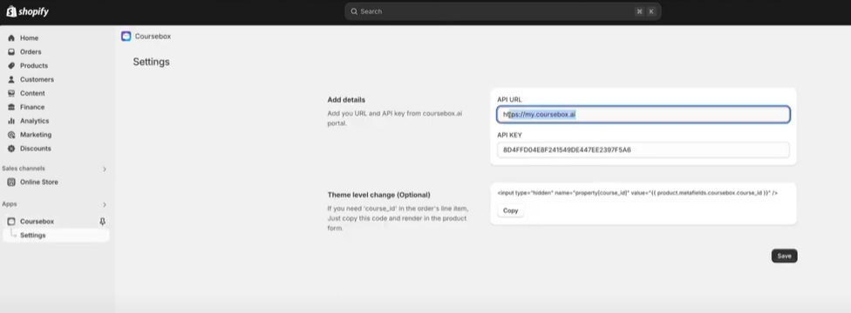Click the top Search bar

click(502, 11)
